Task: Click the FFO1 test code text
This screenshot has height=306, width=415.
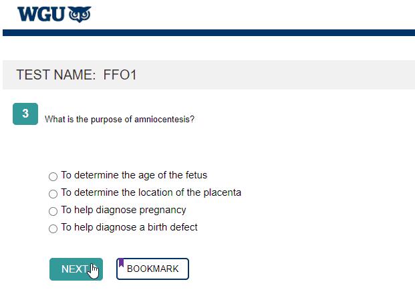Action: [x=120, y=75]
